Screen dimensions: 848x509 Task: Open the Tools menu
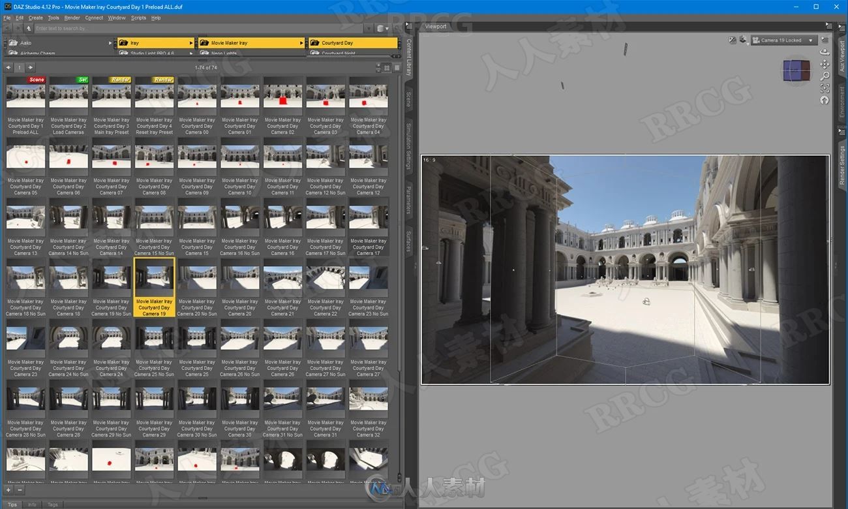click(x=53, y=18)
